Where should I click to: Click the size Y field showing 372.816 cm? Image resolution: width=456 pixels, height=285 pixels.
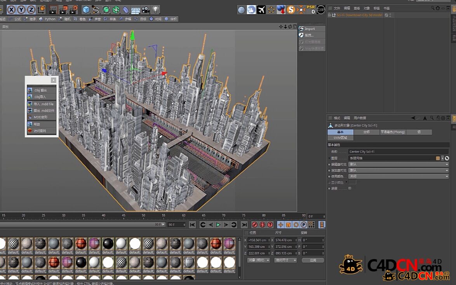[285, 247]
